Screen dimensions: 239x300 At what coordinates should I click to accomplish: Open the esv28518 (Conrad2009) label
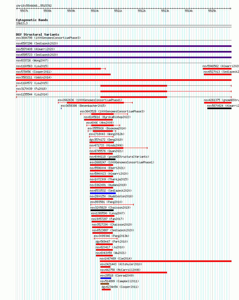[117, 275]
